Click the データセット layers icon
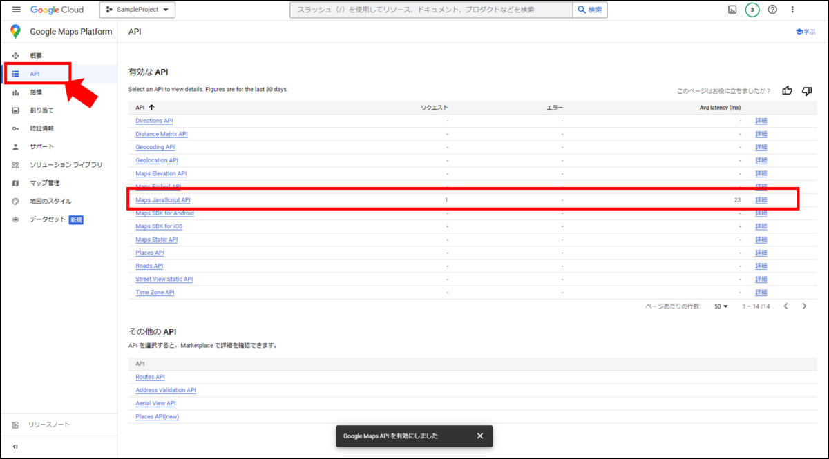The image size is (829, 459). [x=15, y=219]
